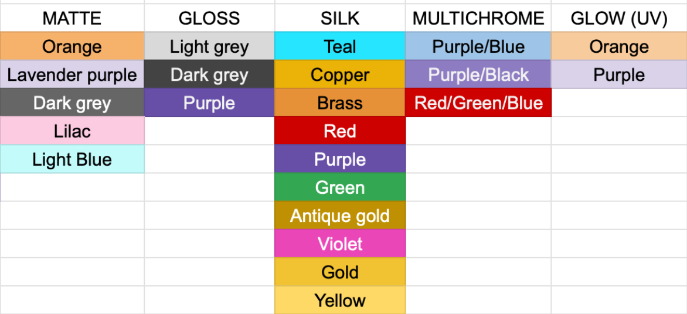This screenshot has width=687, height=314.
Task: Click the GLOSS header cell
Action: (209, 19)
